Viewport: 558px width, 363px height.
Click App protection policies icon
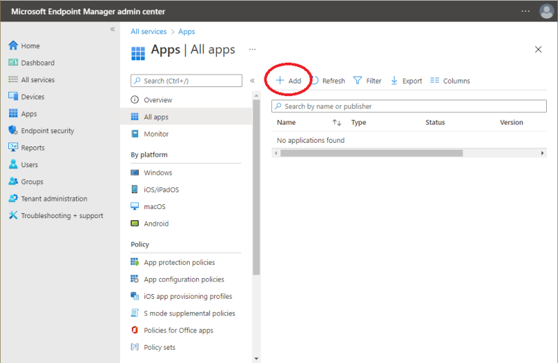[x=135, y=262]
